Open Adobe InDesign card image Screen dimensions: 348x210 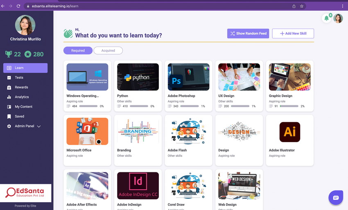pyautogui.click(x=138, y=185)
